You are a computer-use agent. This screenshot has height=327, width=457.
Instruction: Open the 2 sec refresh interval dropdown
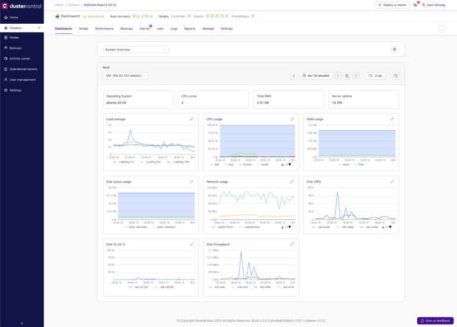[376, 76]
